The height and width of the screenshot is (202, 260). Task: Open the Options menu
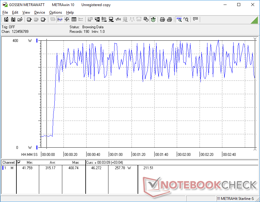(56, 12)
